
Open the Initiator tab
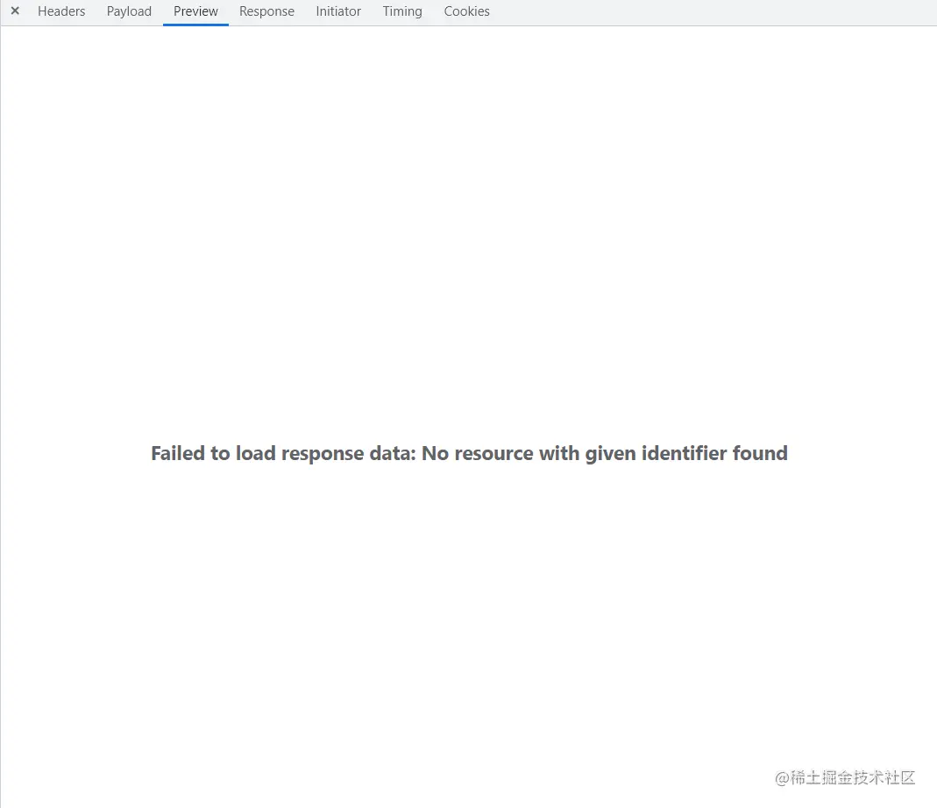click(x=338, y=11)
